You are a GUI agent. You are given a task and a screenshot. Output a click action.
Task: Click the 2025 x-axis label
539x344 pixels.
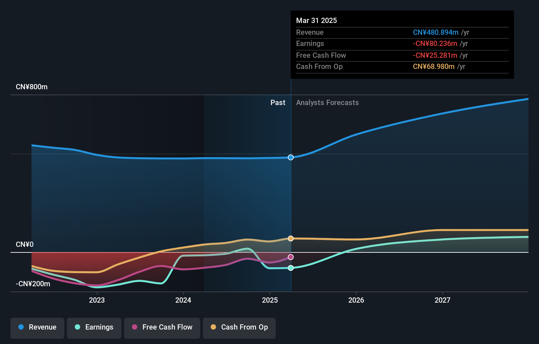tap(270, 300)
